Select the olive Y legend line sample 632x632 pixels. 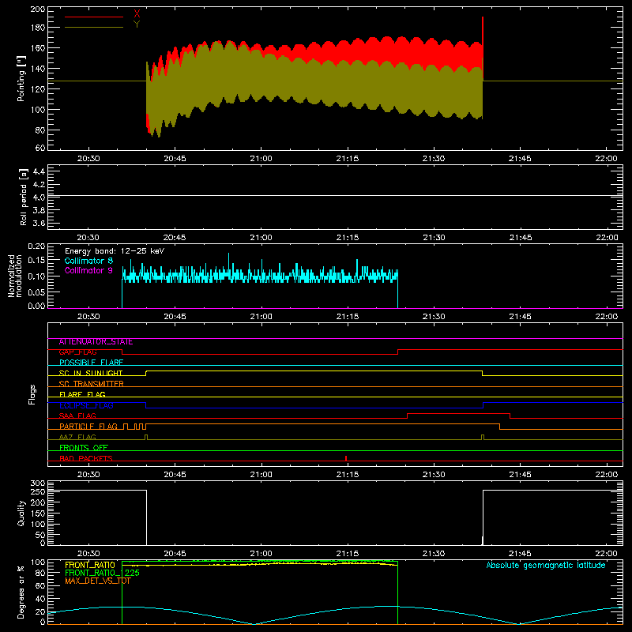(94, 28)
